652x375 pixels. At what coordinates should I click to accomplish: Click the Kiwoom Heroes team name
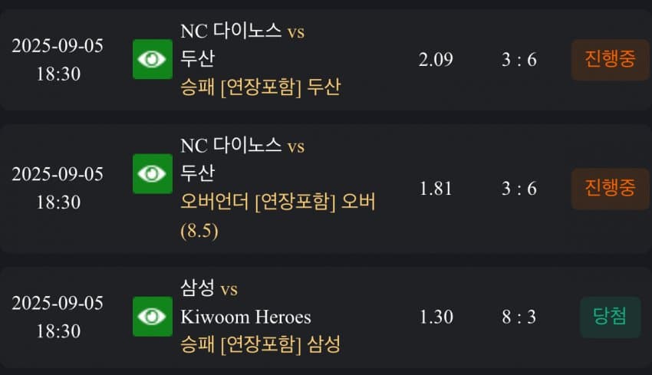245,317
